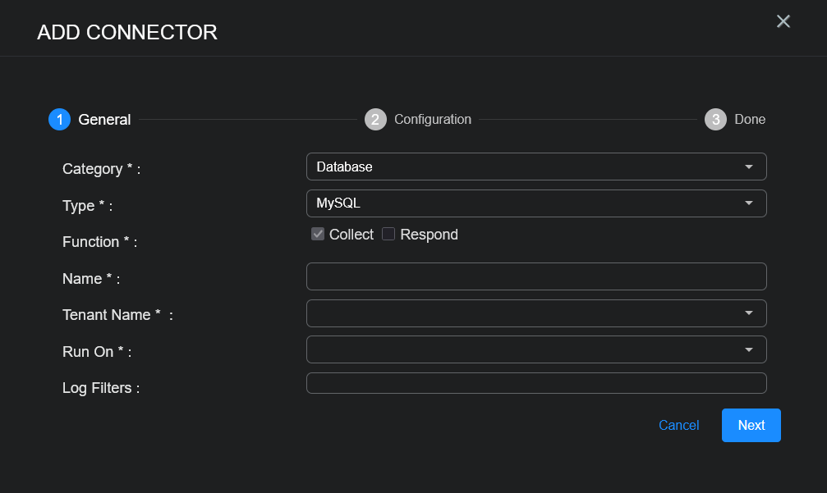This screenshot has height=493, width=827.
Task: Open the Type field showing MySQL
Action: tap(526, 203)
